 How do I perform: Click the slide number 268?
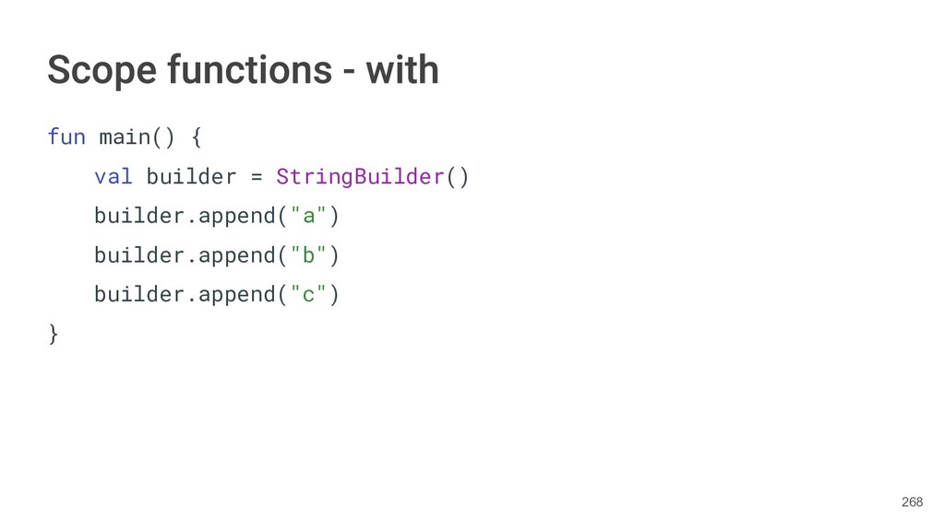click(912, 501)
